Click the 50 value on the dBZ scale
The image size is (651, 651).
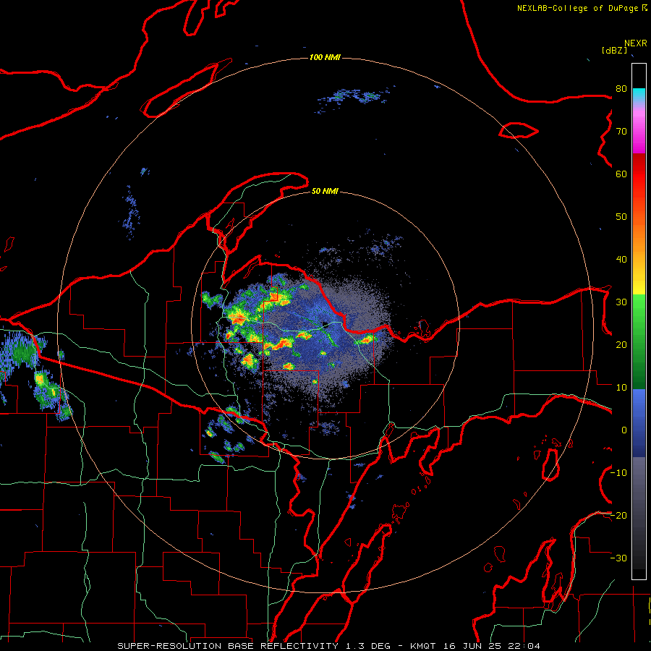click(x=621, y=217)
